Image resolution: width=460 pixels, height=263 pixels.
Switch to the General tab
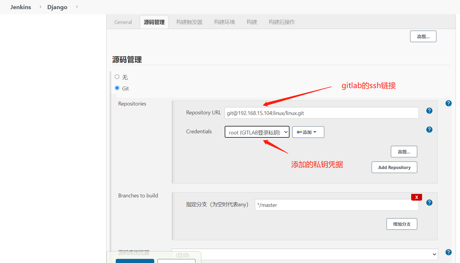point(123,22)
